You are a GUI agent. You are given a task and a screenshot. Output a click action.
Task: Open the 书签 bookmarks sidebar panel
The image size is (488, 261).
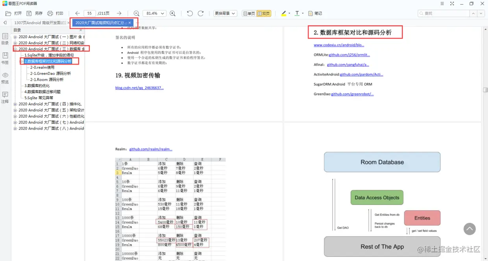[5, 58]
